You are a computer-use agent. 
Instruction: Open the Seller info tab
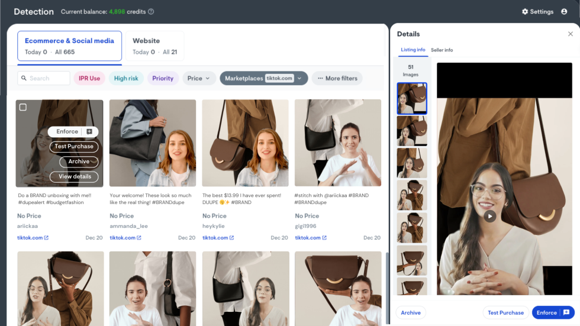point(442,50)
